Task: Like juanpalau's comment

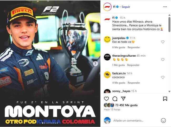Action: (163, 42)
